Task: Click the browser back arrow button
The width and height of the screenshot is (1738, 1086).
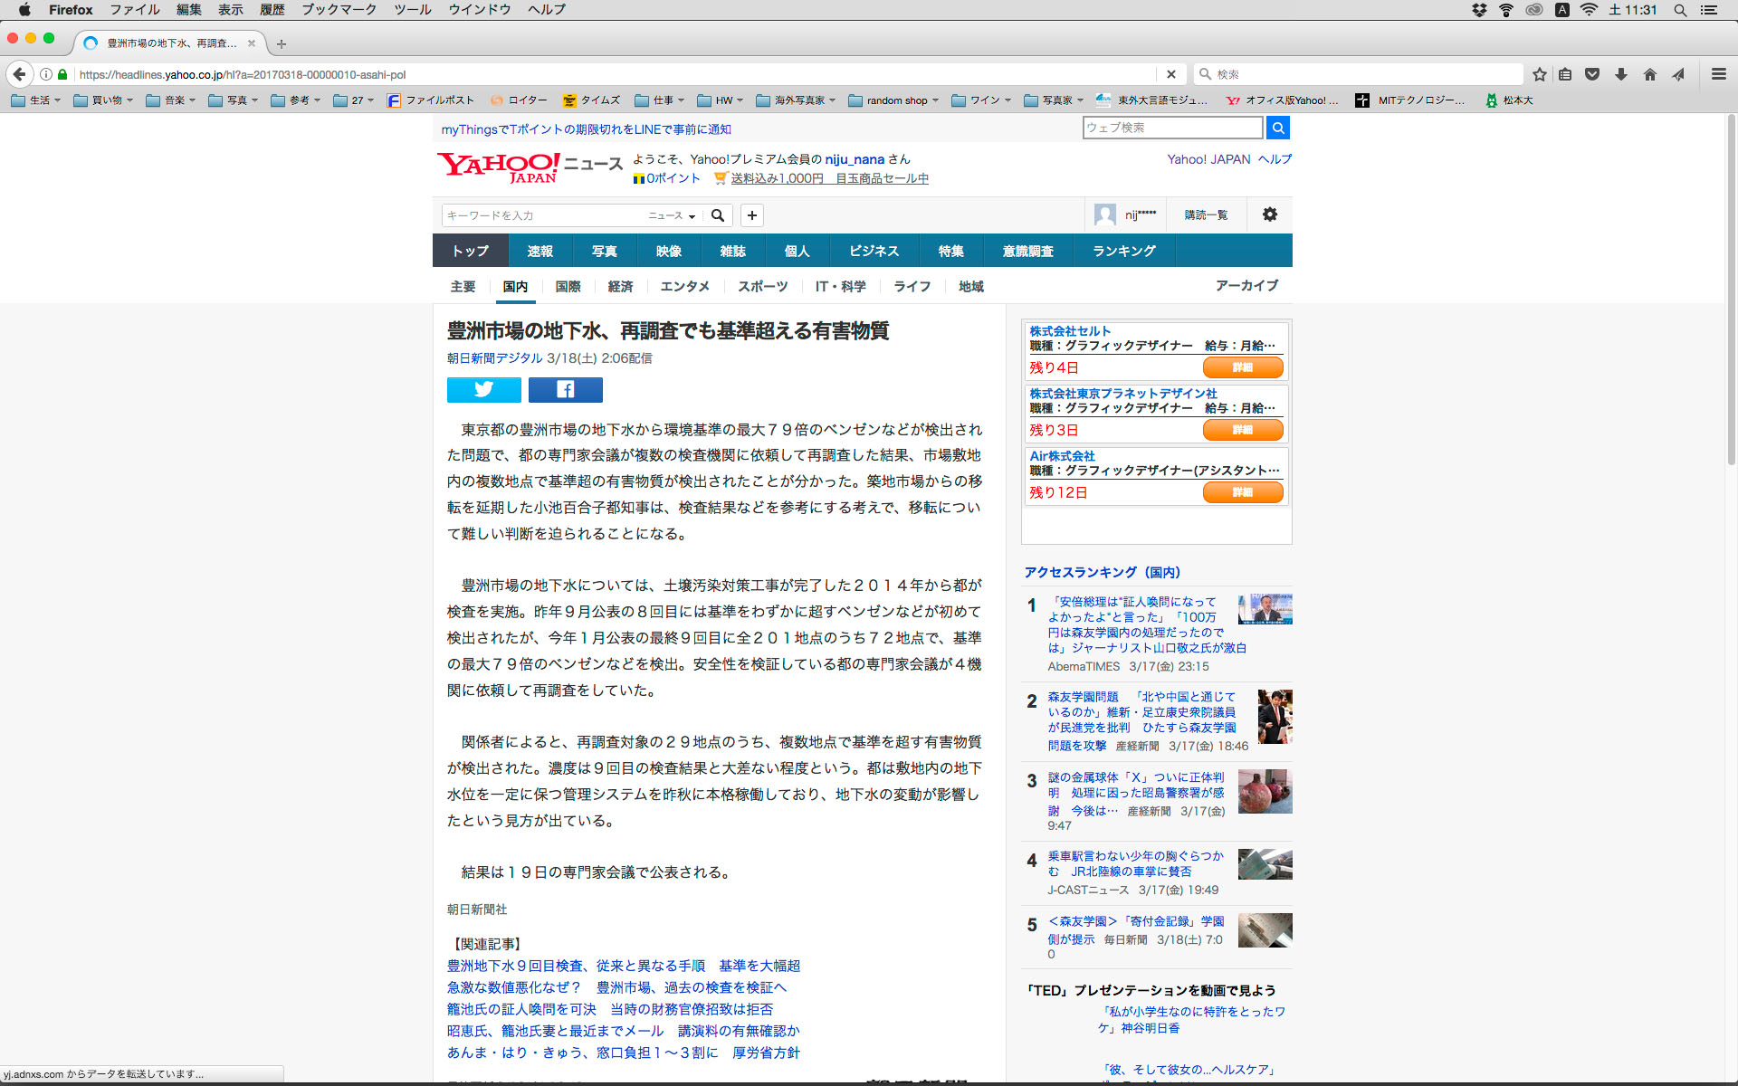Action: (x=19, y=74)
